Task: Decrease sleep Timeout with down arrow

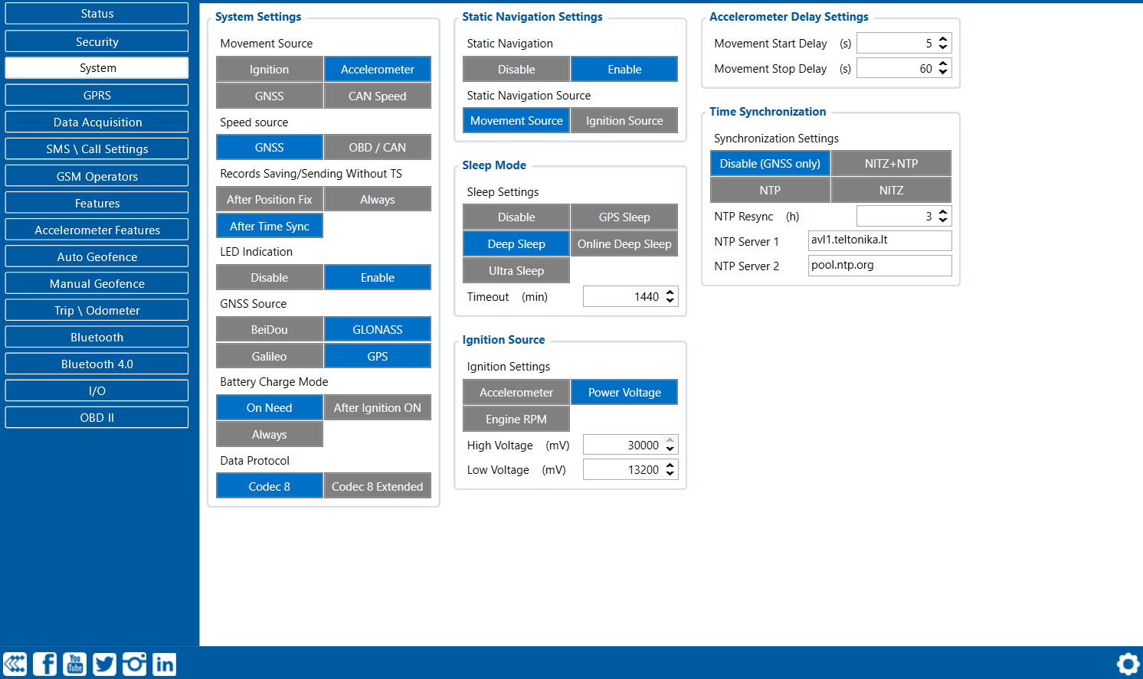Action: [670, 301]
